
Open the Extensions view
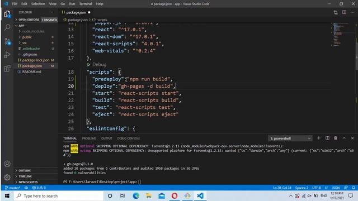click(7, 68)
